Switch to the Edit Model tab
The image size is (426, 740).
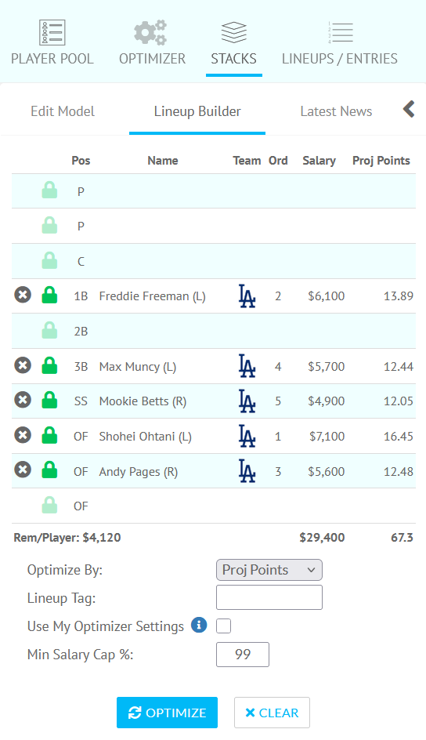tap(63, 111)
